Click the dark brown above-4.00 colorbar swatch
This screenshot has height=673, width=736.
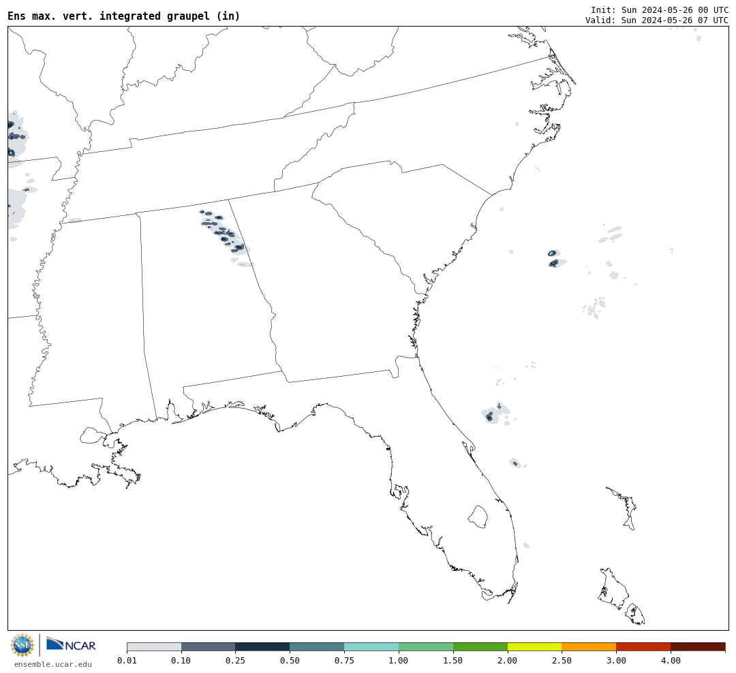698,646
